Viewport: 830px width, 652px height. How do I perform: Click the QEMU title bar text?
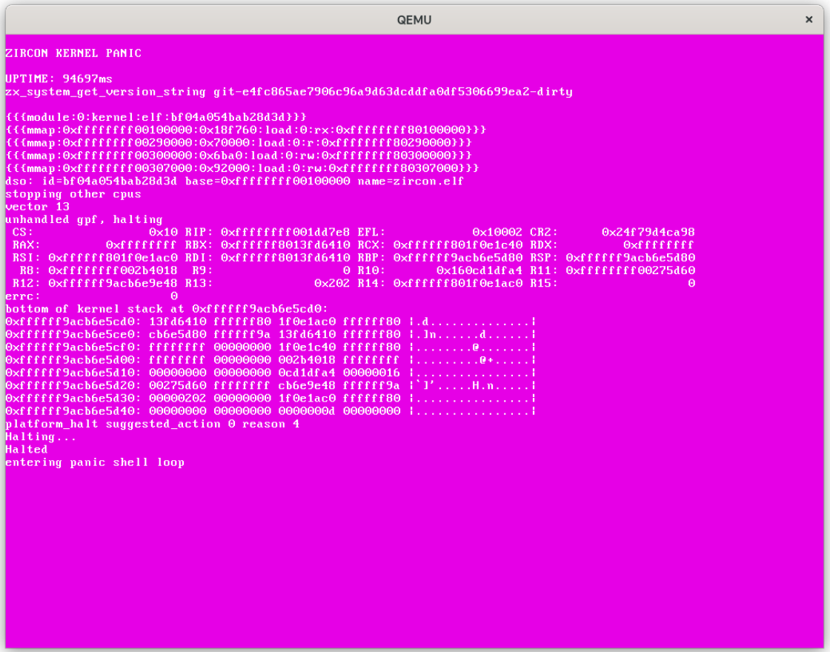click(414, 20)
